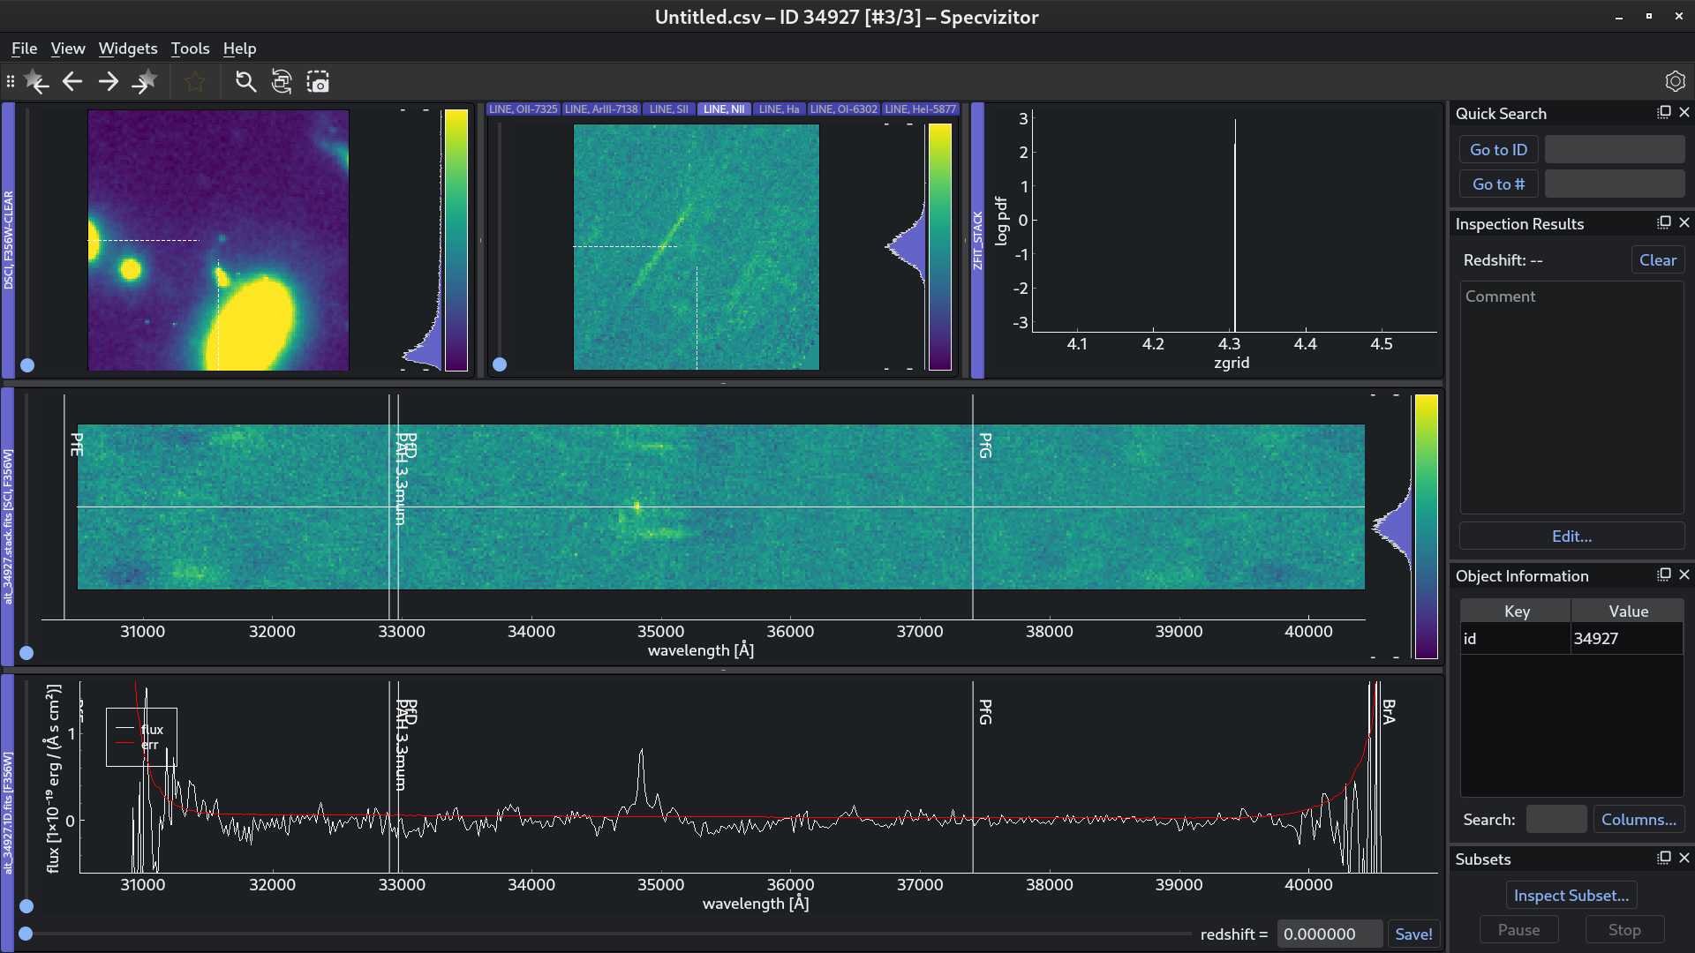Switch to LINE, Ha tab

pos(779,109)
